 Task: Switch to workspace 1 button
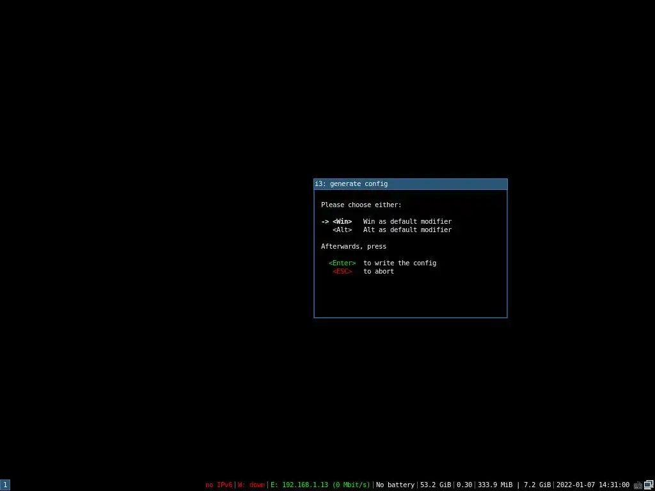click(x=5, y=485)
